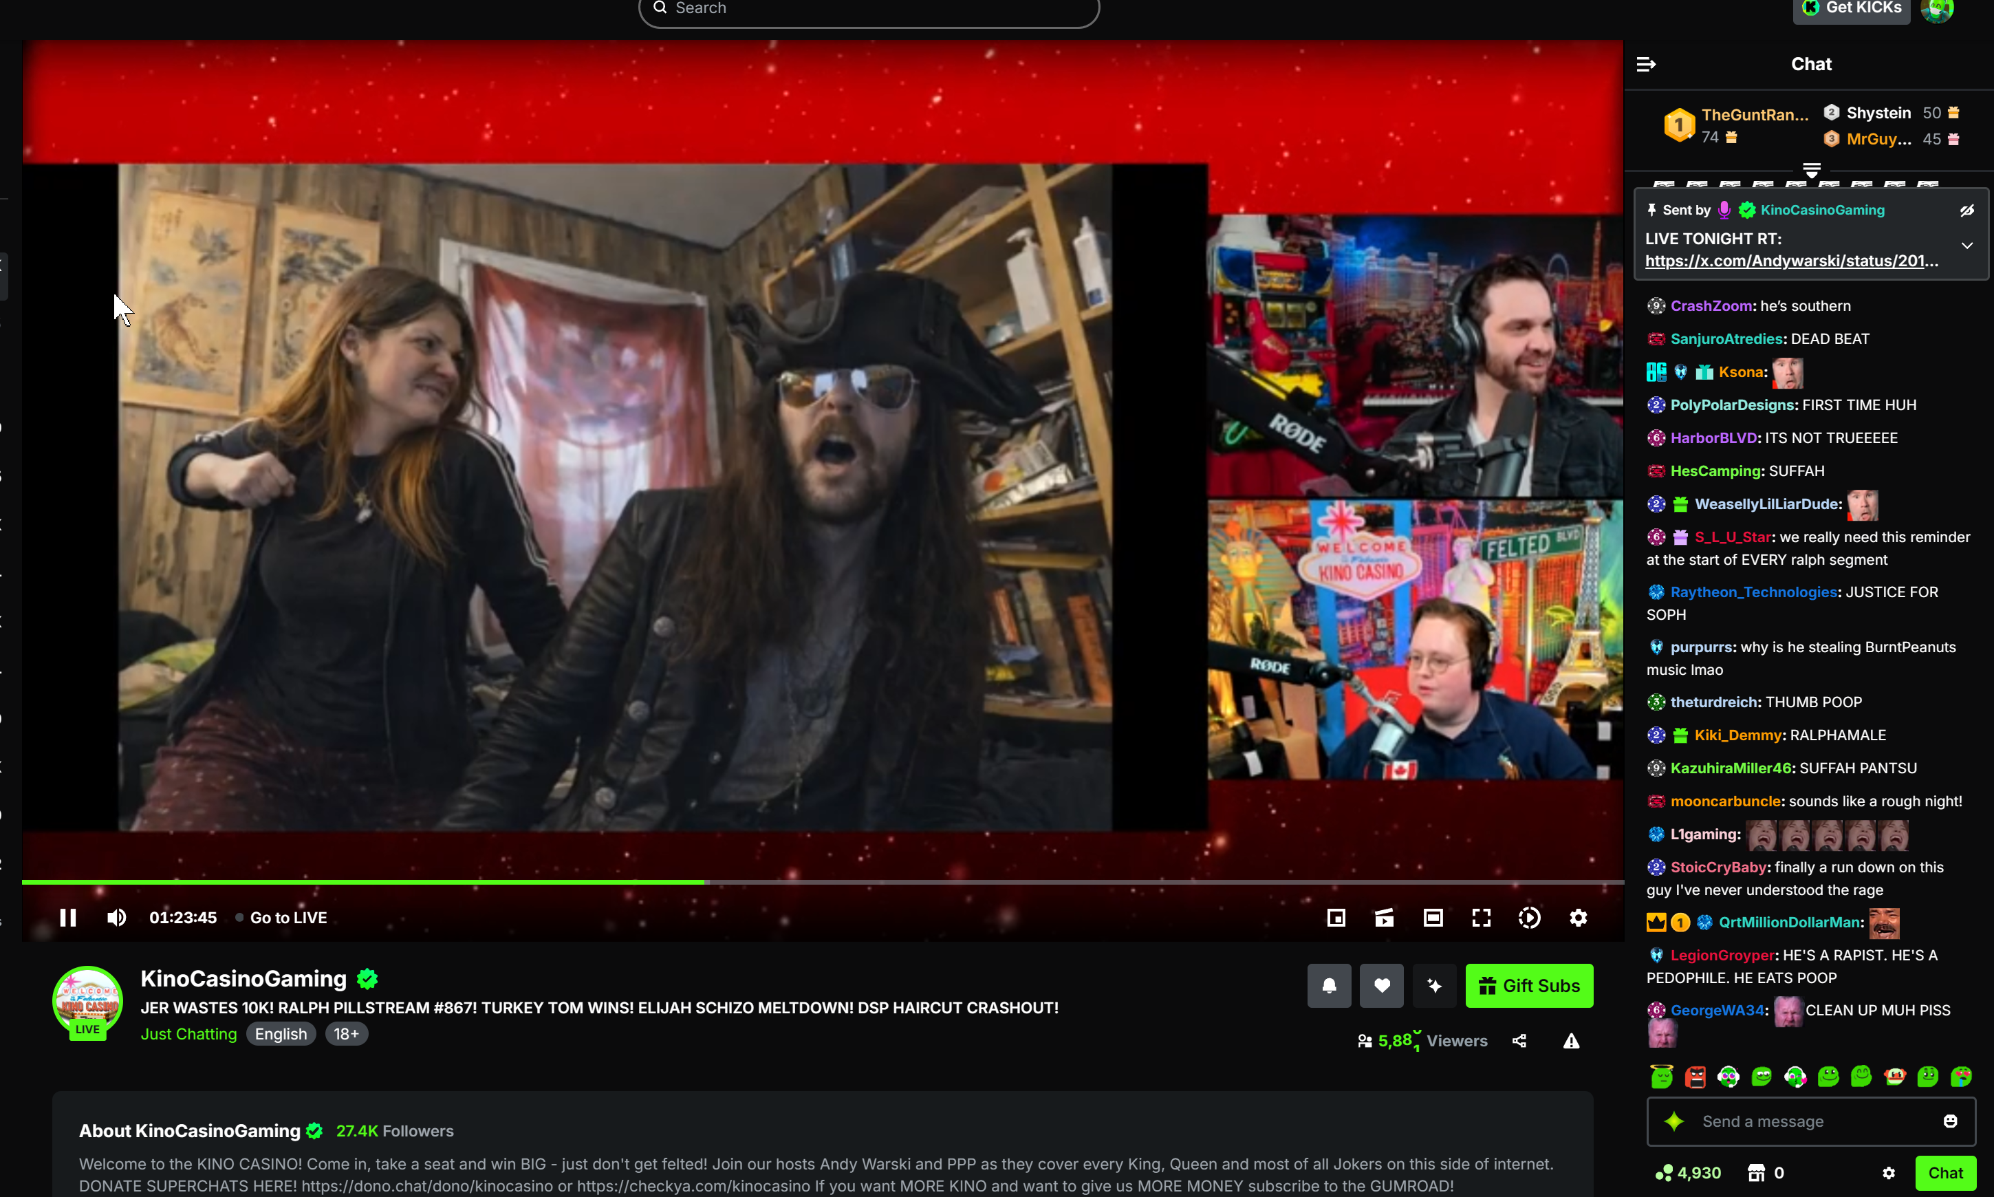Open the pinned x.com Andywarski link
Screen dimensions: 1994x1197
1791,261
